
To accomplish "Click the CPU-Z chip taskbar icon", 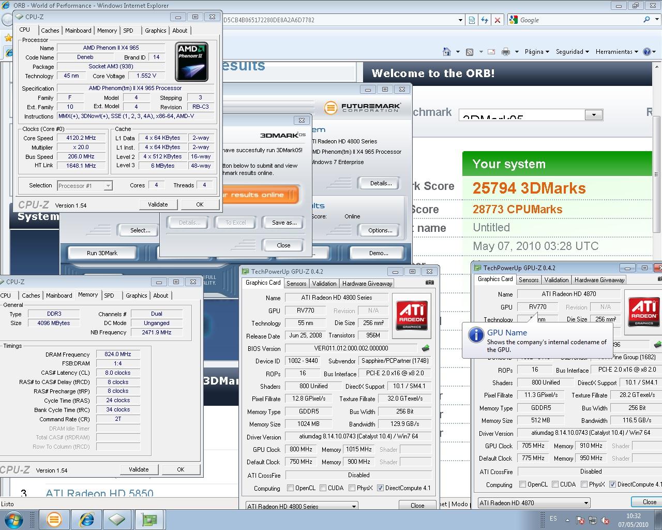I will pos(117,519).
